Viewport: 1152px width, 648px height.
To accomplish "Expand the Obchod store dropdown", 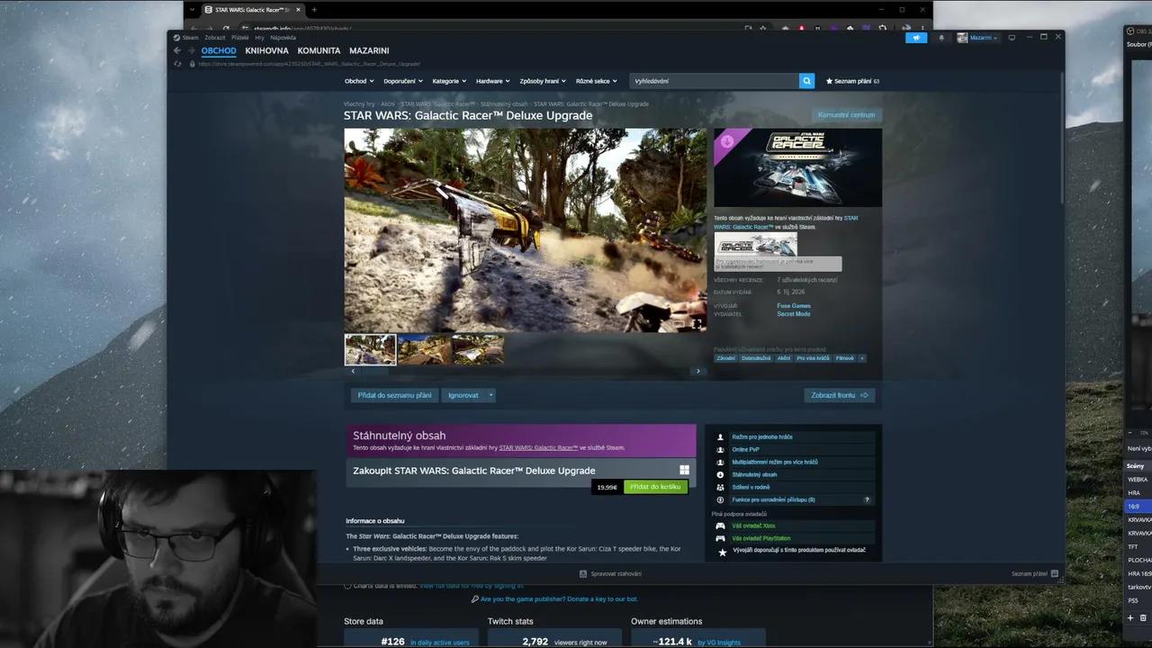I will pos(357,81).
